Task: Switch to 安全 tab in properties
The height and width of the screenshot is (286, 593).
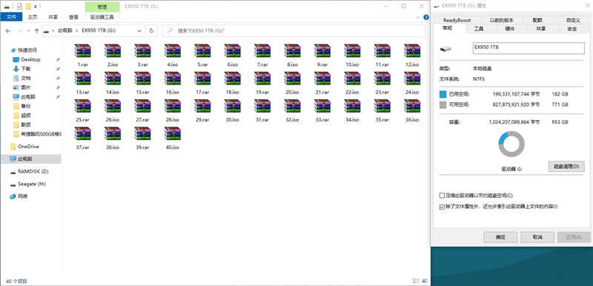Action: point(572,29)
